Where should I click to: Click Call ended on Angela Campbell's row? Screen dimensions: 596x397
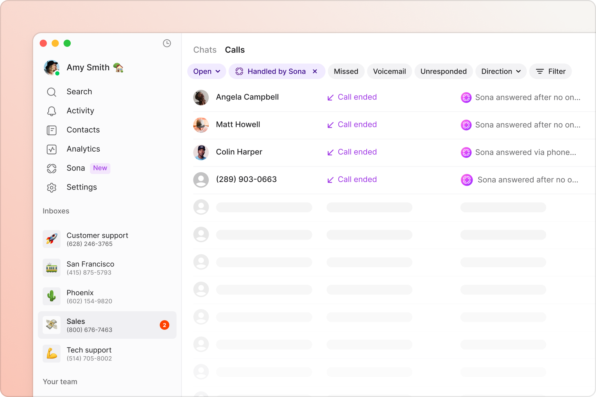point(357,97)
